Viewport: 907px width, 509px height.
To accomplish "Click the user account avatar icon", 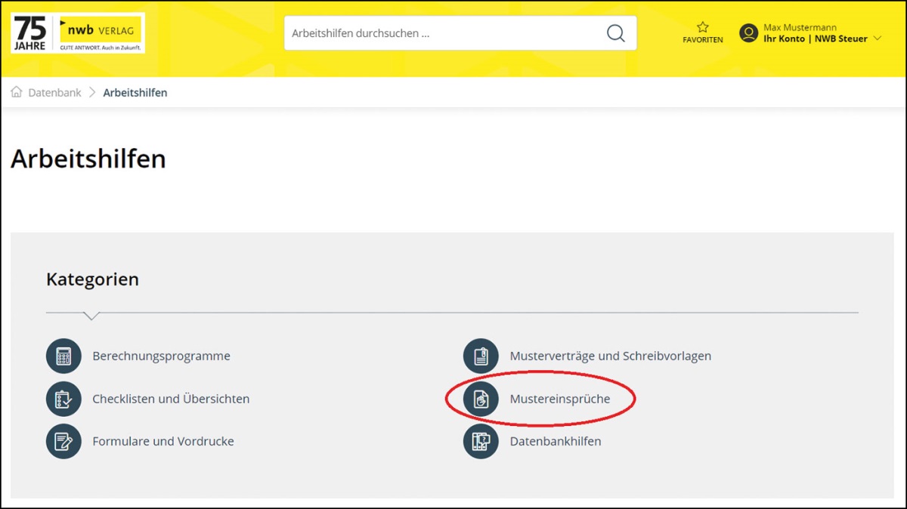I will (x=748, y=33).
